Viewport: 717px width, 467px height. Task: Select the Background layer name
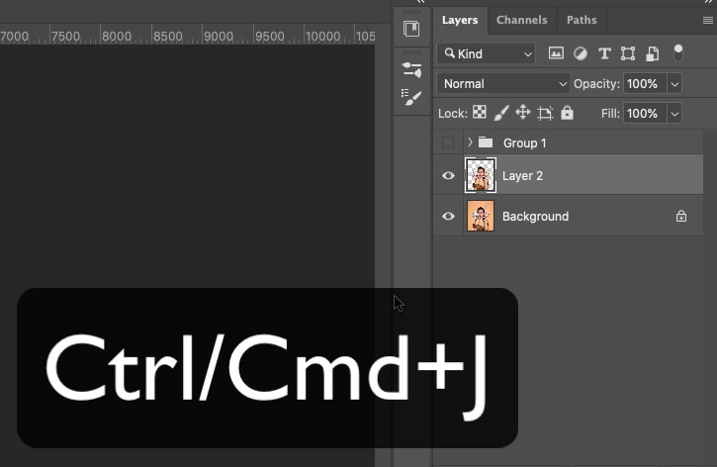[x=535, y=217]
